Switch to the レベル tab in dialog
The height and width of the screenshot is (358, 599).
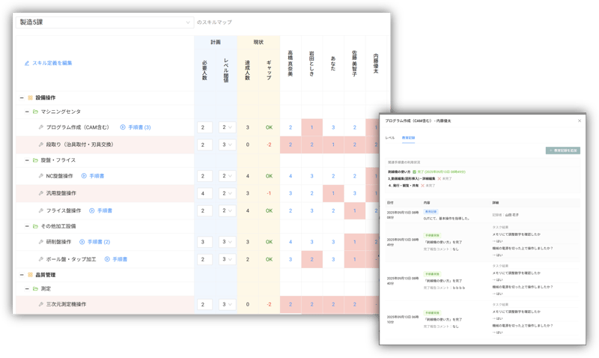pyautogui.click(x=390, y=138)
